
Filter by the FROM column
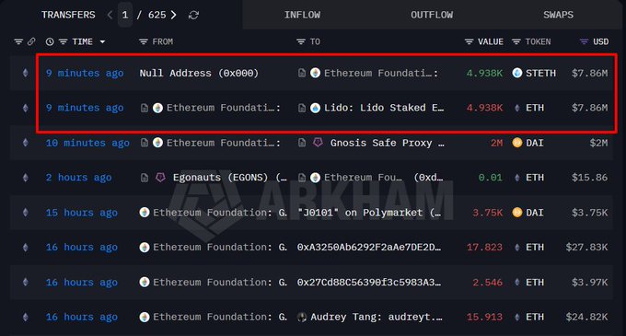[144, 41]
